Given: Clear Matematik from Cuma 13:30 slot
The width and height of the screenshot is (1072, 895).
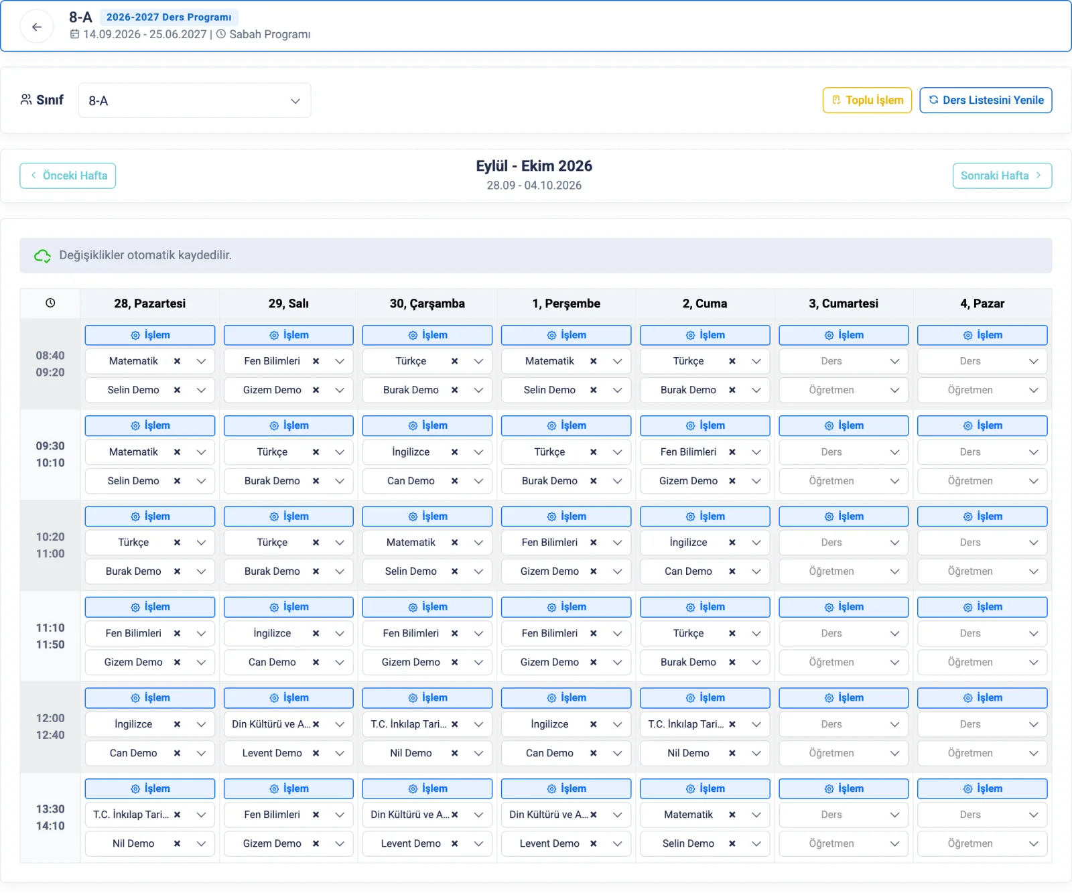Looking at the screenshot, I should tap(732, 815).
